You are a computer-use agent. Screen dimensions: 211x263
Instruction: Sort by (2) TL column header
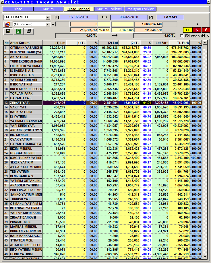tap(129, 43)
